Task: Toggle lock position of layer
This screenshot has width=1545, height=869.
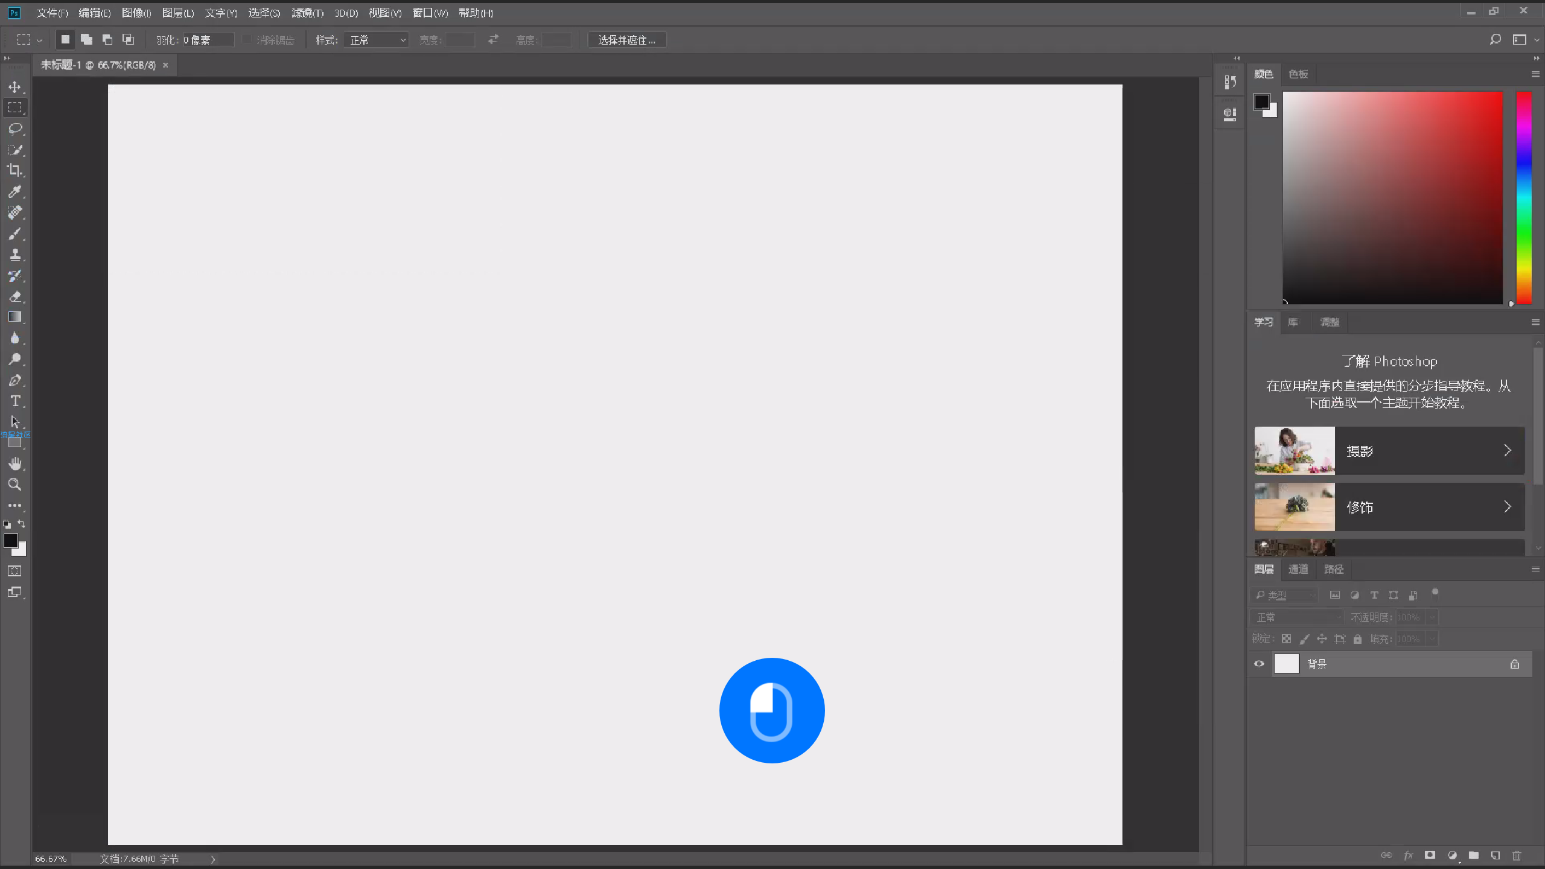Action: [1322, 639]
